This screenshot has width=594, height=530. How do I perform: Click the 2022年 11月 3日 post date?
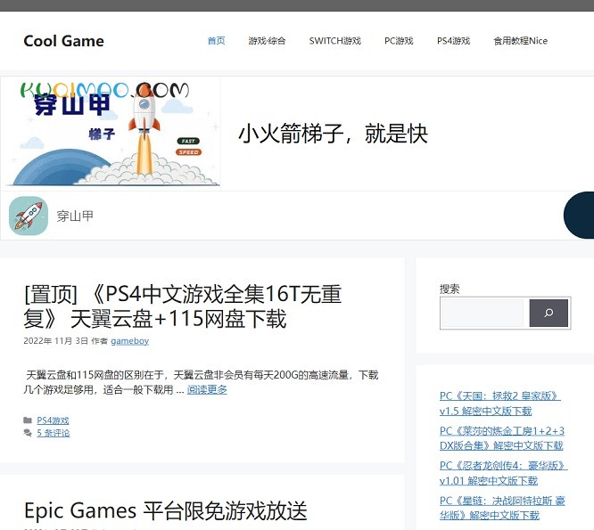coord(55,341)
